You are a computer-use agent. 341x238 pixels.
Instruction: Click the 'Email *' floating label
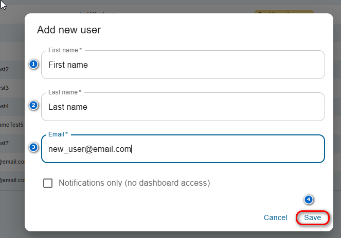click(58, 134)
